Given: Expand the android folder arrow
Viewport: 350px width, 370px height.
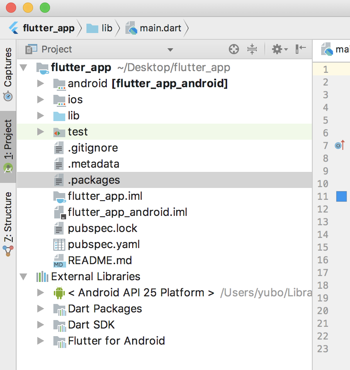Looking at the screenshot, I should (41, 83).
